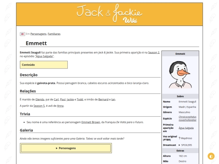Toggle dark mode round button
This screenshot has height=164, width=219.
click(x=211, y=156)
